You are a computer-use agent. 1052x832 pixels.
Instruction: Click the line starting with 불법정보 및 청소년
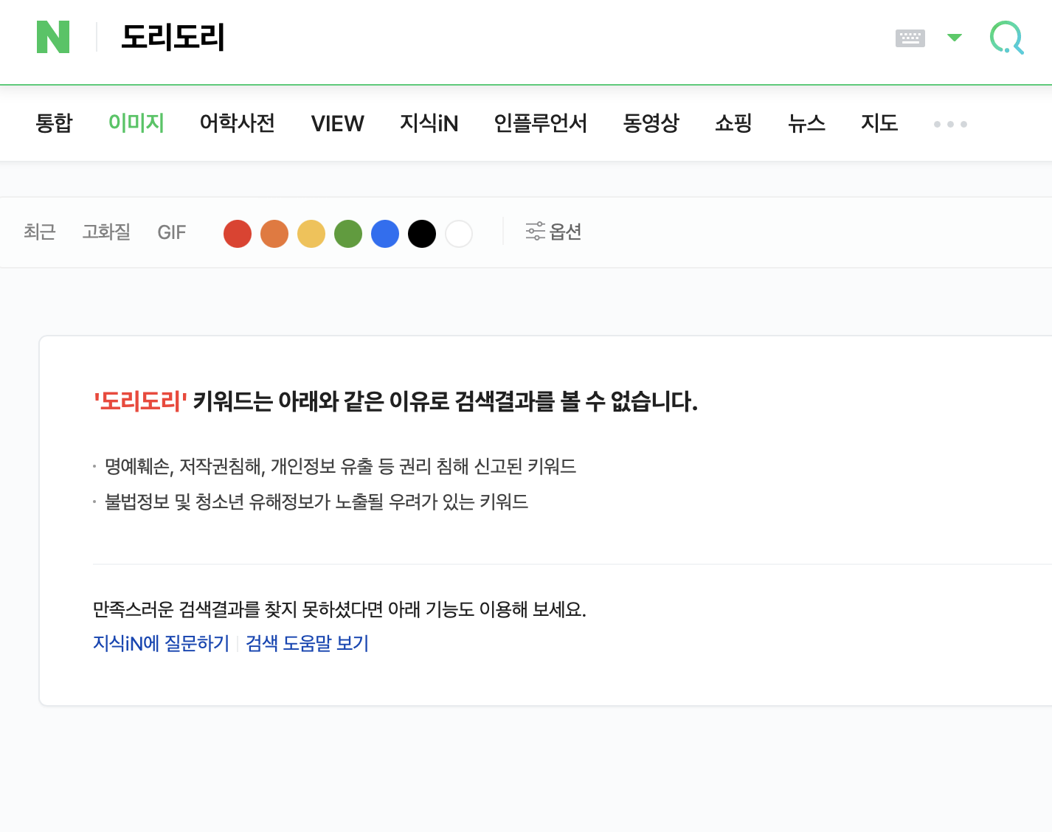click(316, 502)
